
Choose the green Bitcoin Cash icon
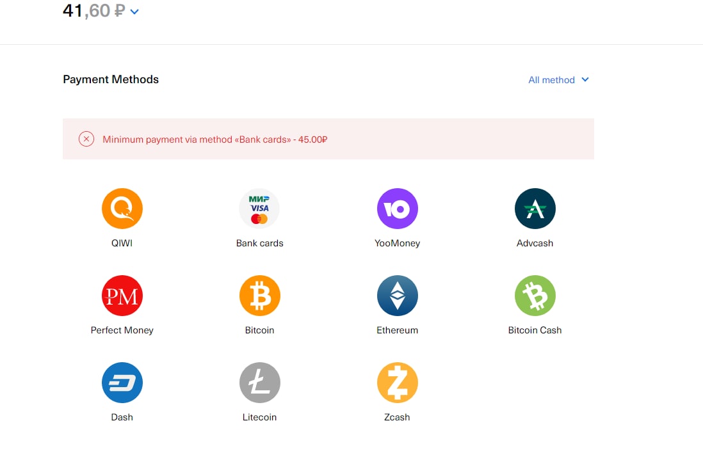tap(535, 295)
